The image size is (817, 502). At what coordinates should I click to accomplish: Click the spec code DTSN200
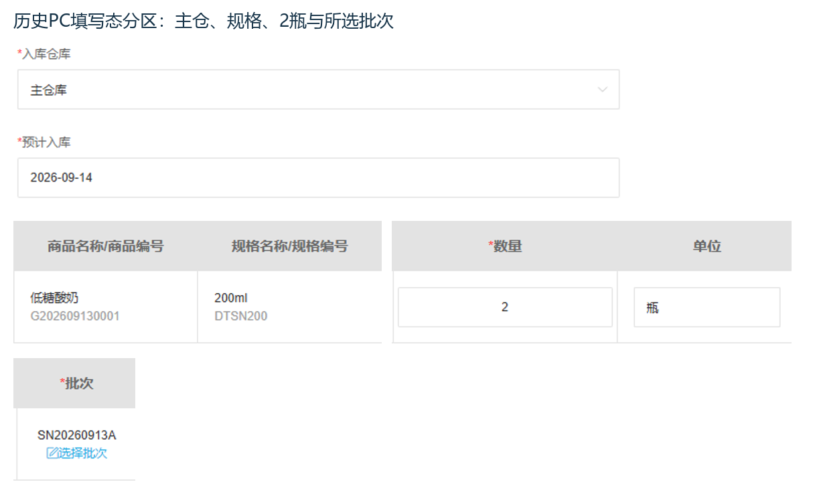coord(241,316)
